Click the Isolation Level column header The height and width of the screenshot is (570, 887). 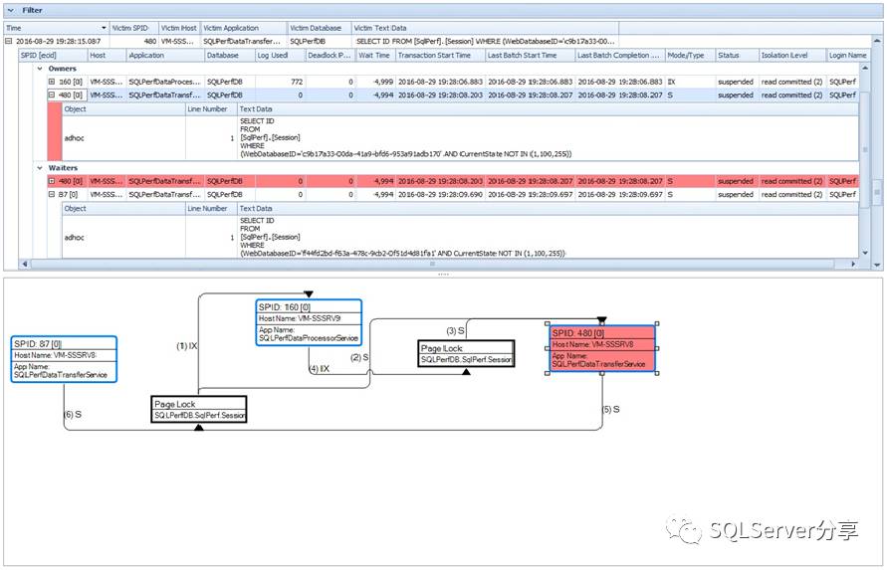792,56
